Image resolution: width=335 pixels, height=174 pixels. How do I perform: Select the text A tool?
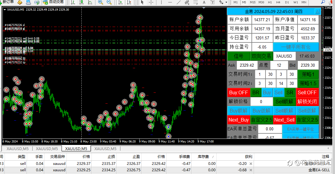tap(204, 2)
